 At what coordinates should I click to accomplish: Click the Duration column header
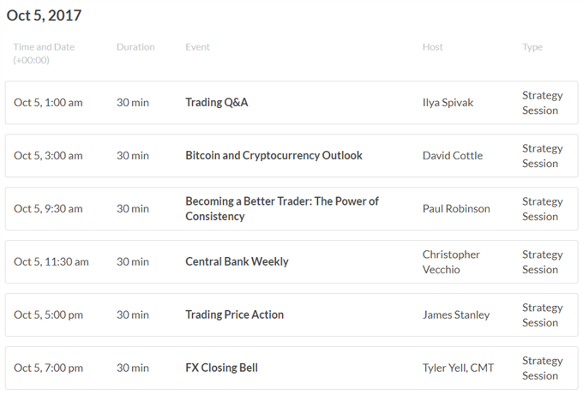(135, 47)
